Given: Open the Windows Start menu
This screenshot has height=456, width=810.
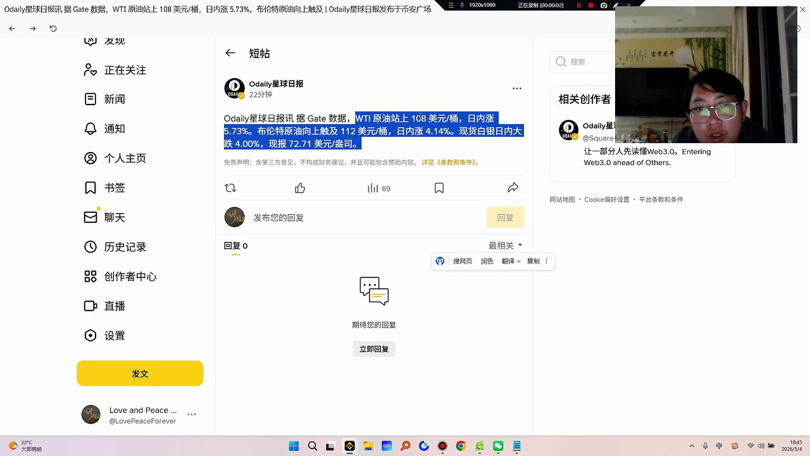Looking at the screenshot, I should coord(294,446).
